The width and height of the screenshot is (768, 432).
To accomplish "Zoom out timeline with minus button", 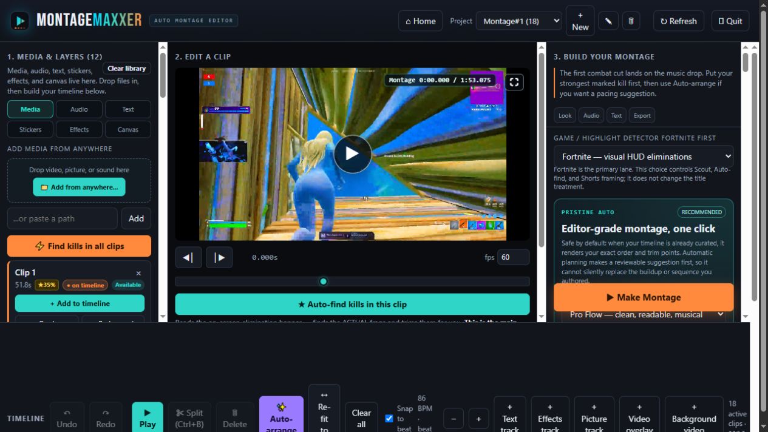I will pos(454,419).
